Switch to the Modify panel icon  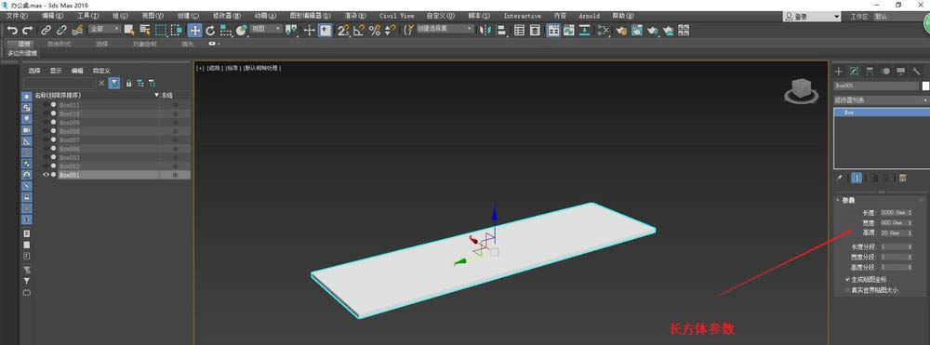click(854, 71)
